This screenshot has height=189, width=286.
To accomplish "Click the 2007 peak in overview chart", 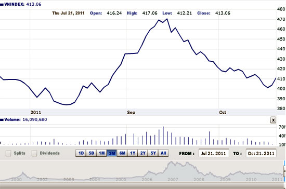I will click(x=172, y=162).
